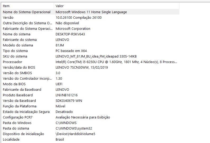Click the 'Intel(R) Core(TM) i5-8250U' processor value
Image resolution: width=210 pixels, height=143 pixels.
(116, 62)
